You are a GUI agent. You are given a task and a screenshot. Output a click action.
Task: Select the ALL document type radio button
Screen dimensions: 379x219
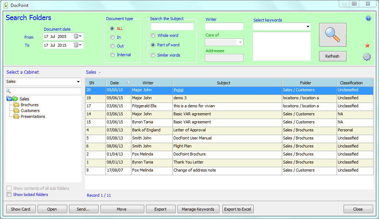[x=113, y=28]
